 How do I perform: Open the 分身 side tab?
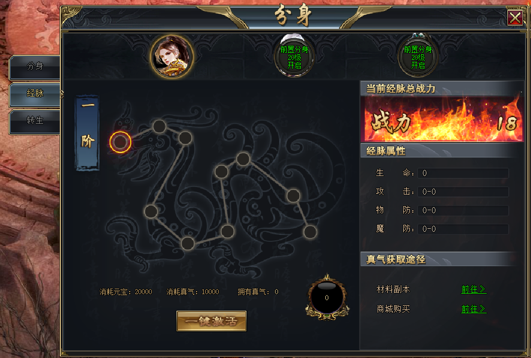point(35,67)
